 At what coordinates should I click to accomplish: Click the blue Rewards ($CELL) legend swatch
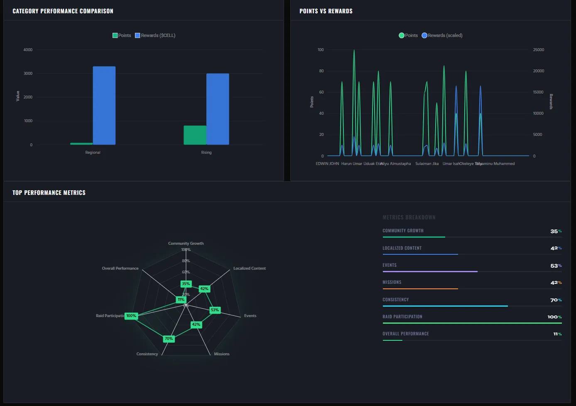pos(137,35)
